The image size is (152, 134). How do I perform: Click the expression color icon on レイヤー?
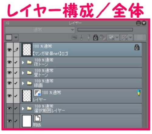tap(37, 92)
